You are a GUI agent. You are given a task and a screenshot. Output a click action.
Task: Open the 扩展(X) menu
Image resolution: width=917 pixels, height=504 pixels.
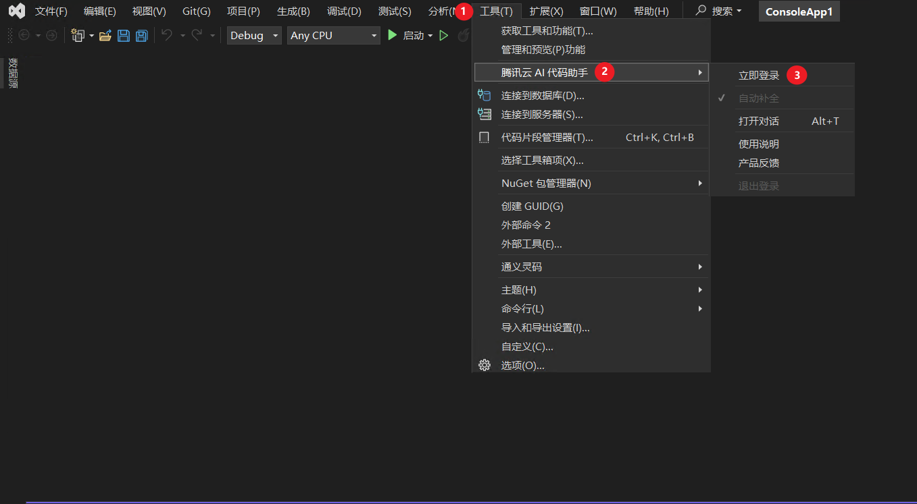(547, 11)
